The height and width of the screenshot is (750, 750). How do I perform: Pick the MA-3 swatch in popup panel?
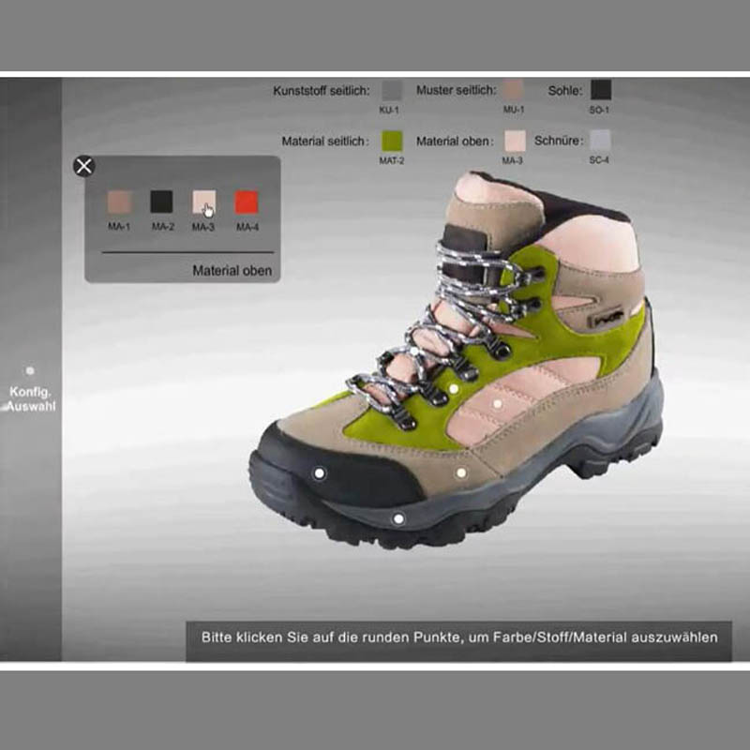click(203, 202)
